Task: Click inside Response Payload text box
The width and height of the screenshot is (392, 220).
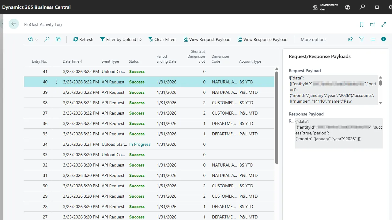Action: pyautogui.click(x=339, y=133)
